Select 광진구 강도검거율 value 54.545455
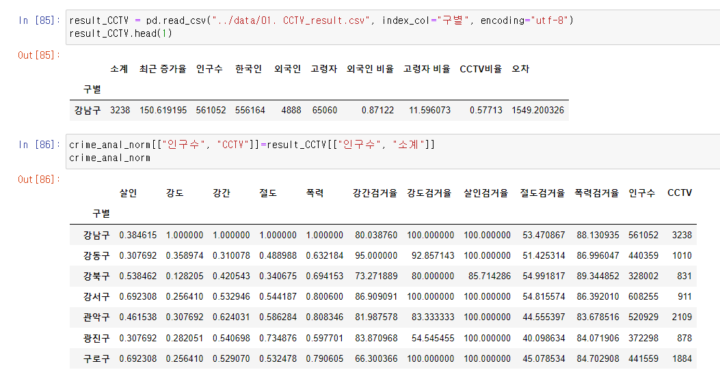Screen dimensions: 720x370 click(433, 338)
